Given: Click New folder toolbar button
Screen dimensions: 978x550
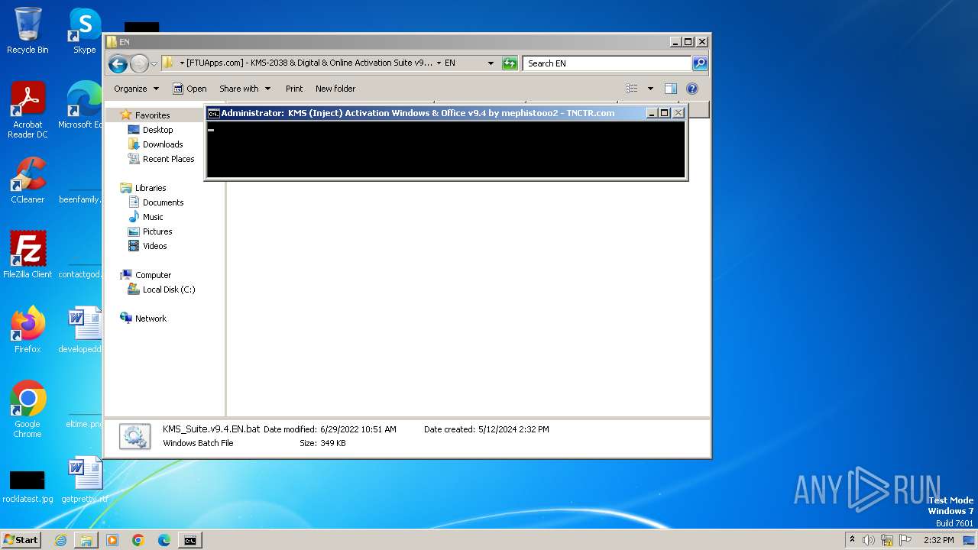Looking at the screenshot, I should 335,89.
